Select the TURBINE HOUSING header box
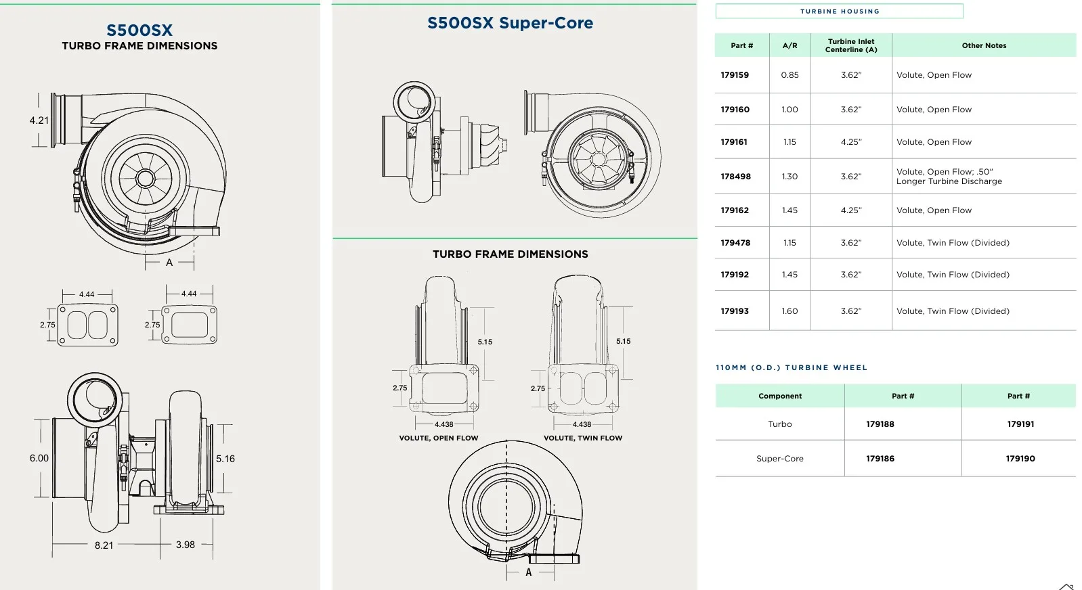 point(839,11)
